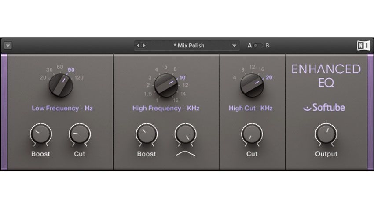Click the high band Boost knob
Image resolution: width=374 pixels, height=210 pixels.
(147, 134)
